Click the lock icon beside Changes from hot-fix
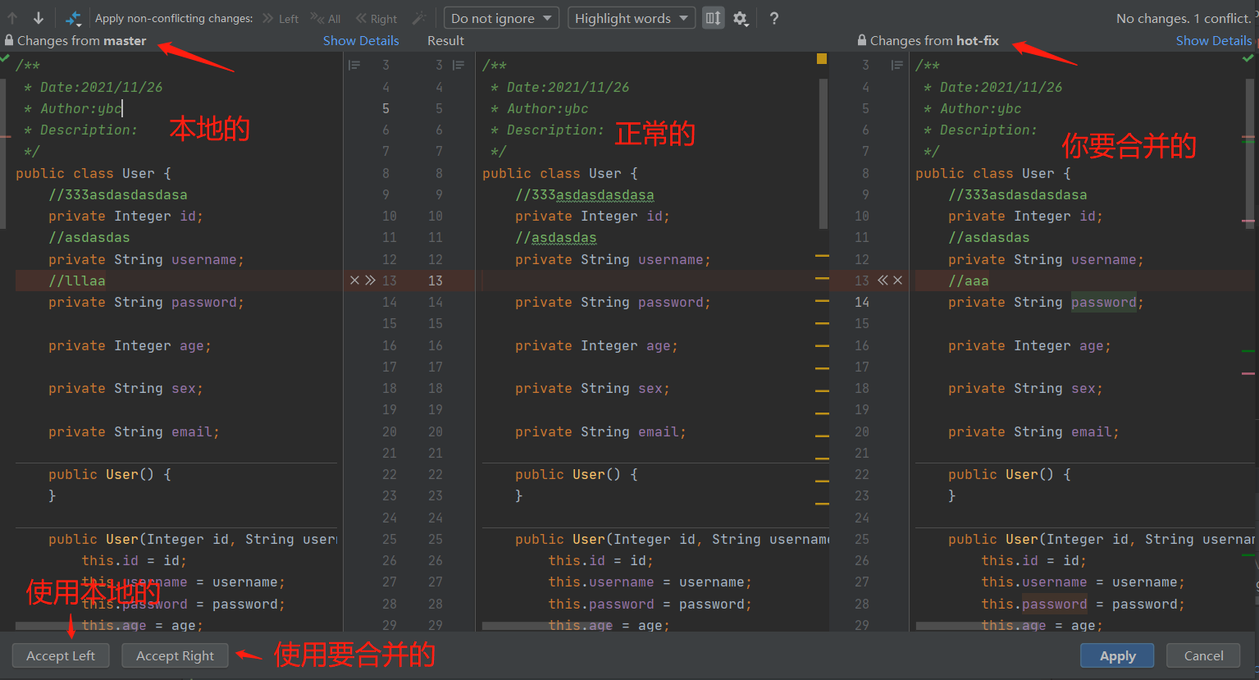Screen dimensions: 1259x680 pyautogui.click(x=862, y=40)
